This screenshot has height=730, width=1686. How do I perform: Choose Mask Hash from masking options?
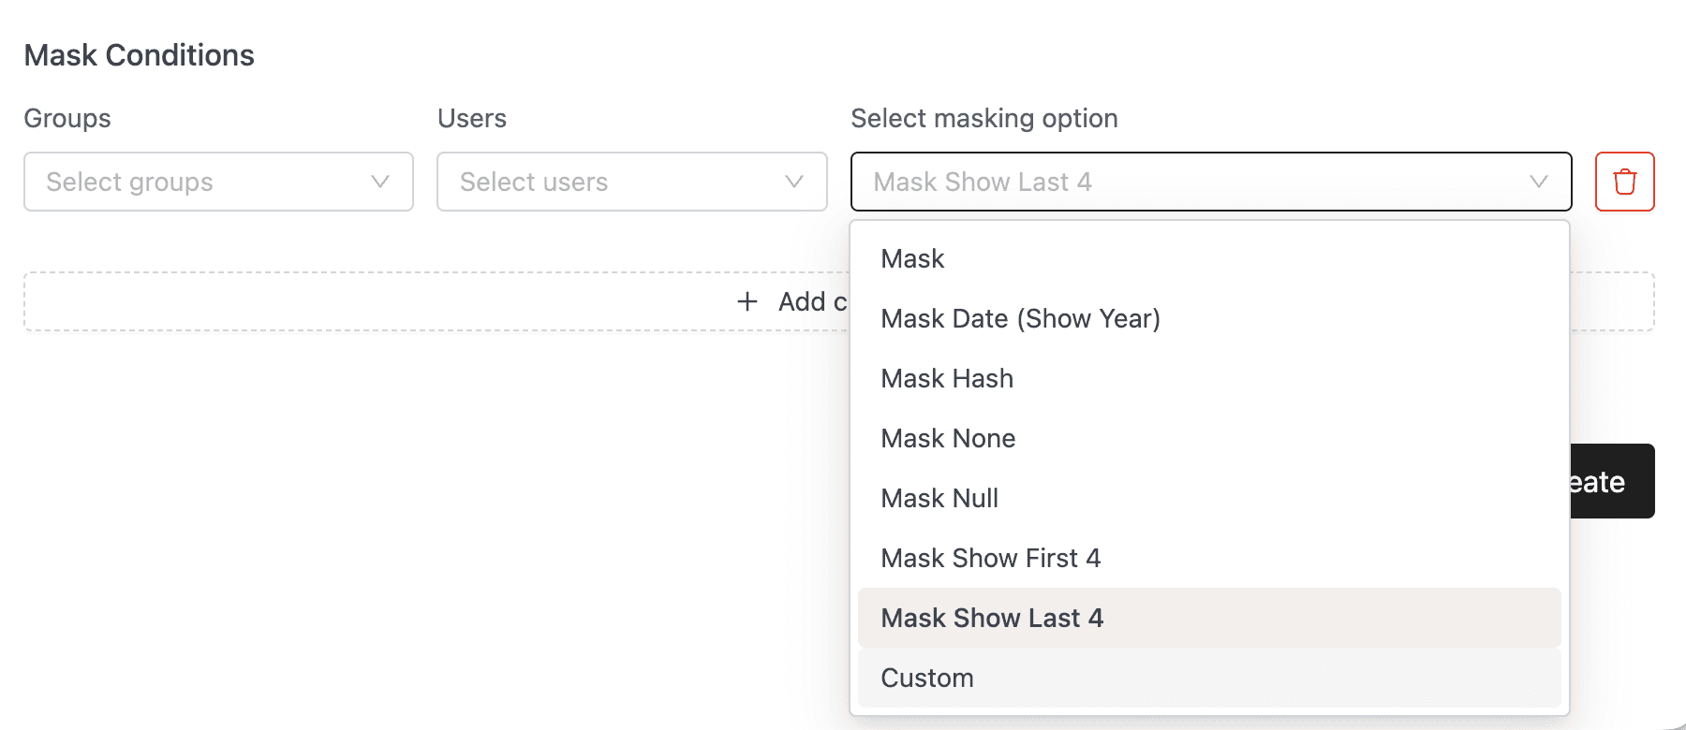(946, 378)
